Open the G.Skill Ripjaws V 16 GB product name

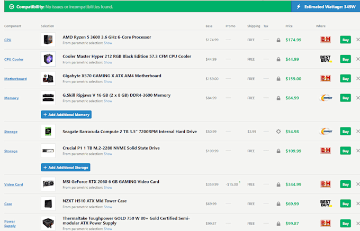(116, 95)
